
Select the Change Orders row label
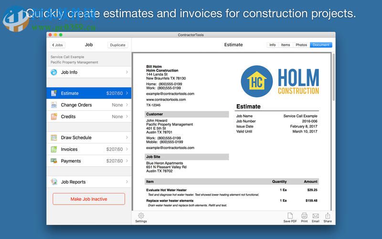pos(76,105)
